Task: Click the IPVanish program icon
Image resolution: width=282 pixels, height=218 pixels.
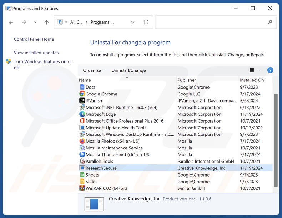Action: (x=82, y=100)
